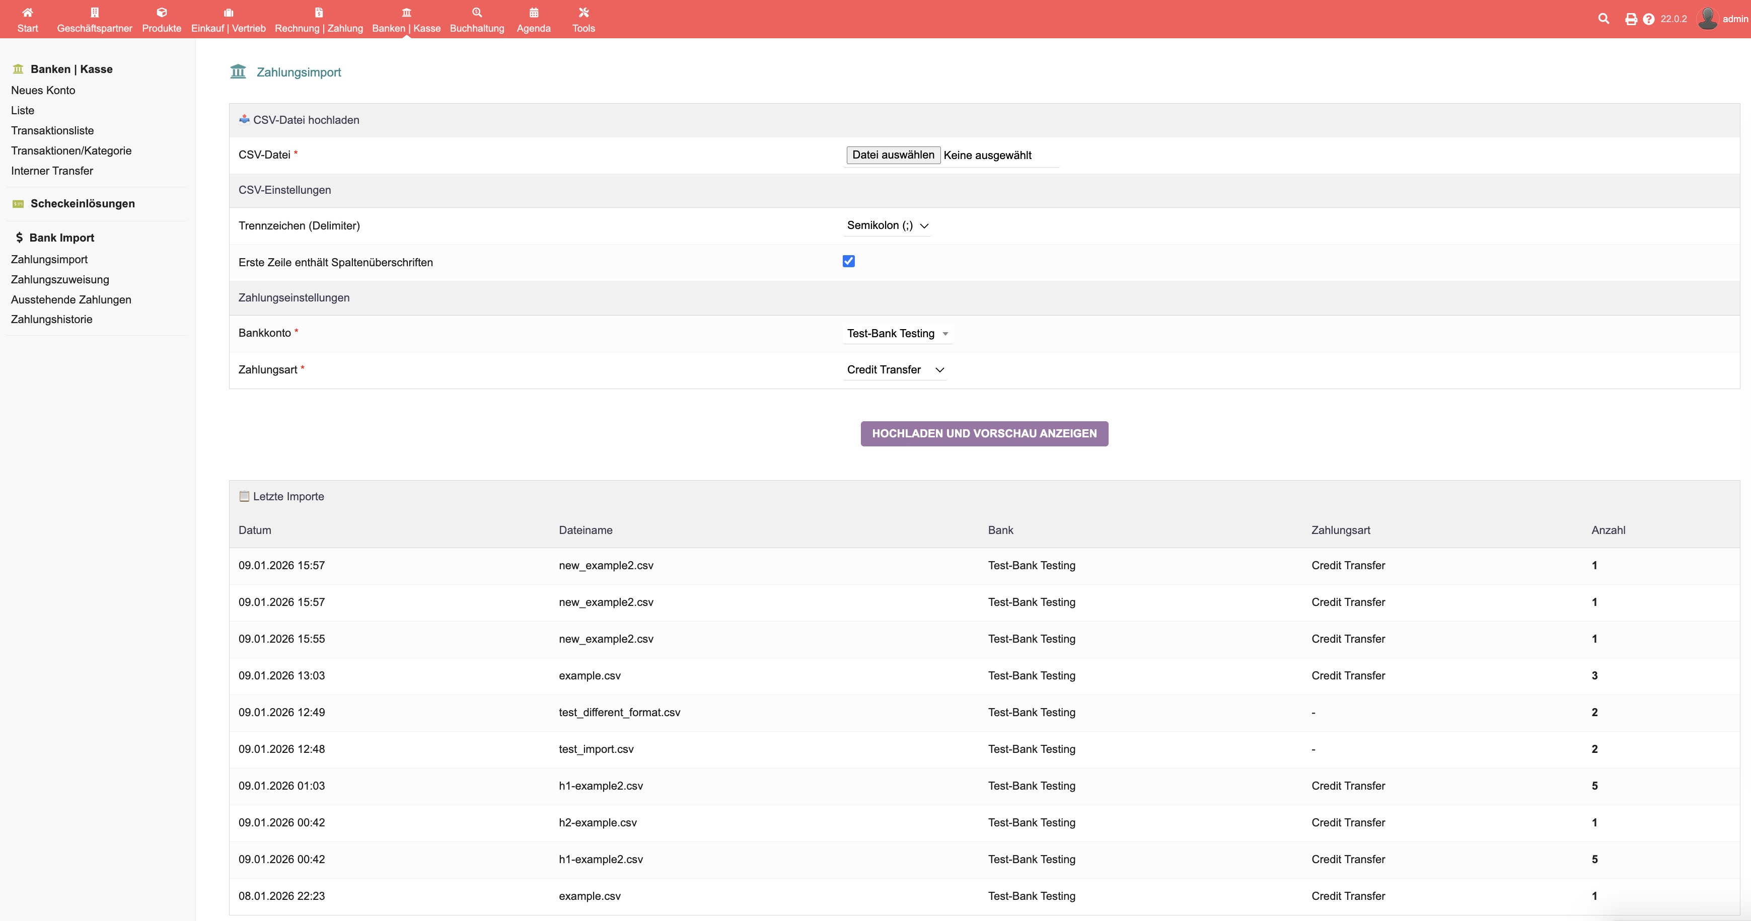This screenshot has width=1751, height=921.
Task: Open the Geschäftspartner building icon
Action: [95, 12]
